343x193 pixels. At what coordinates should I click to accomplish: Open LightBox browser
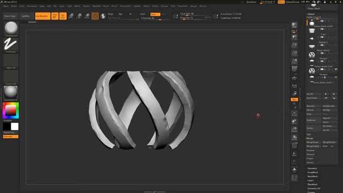(26, 16)
